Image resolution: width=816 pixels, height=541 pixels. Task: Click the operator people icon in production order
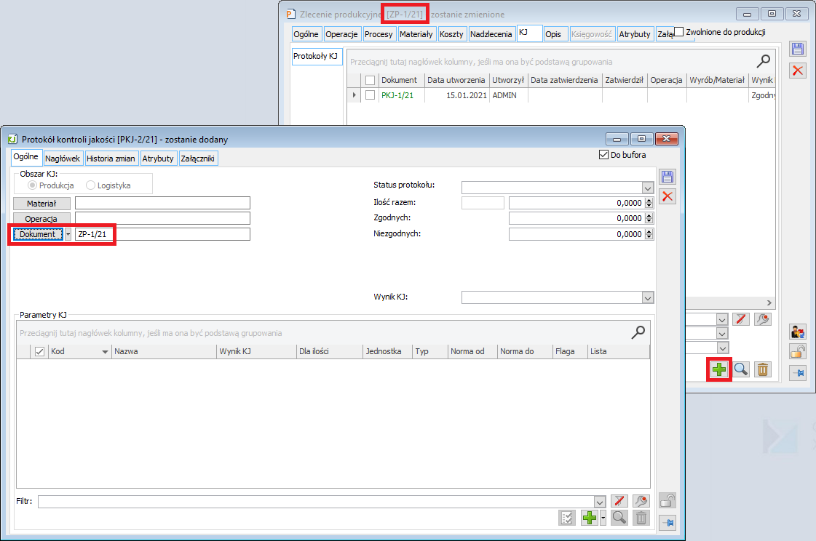[797, 331]
